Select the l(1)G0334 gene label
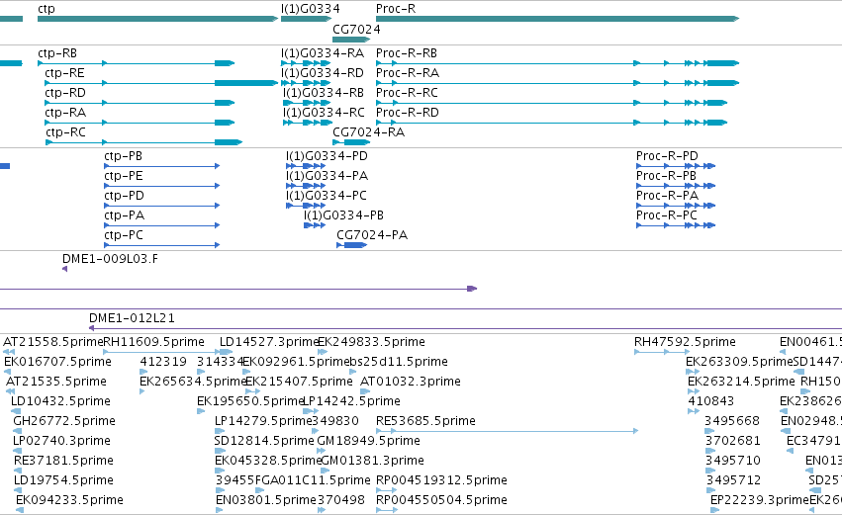The height and width of the screenshot is (515, 842). click(x=311, y=9)
